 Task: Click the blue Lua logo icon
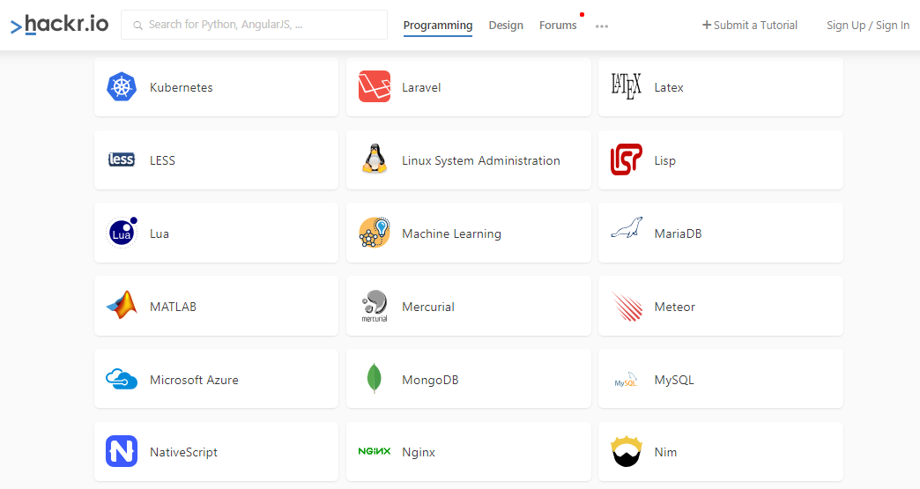pyautogui.click(x=122, y=233)
